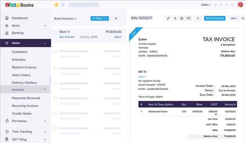Open the list view options menu icon

pyautogui.click(x=116, y=18)
